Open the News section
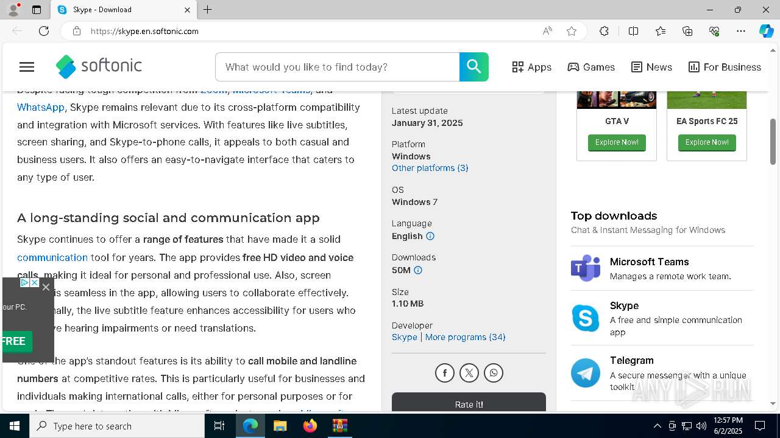The width and height of the screenshot is (780, 438). coord(651,67)
